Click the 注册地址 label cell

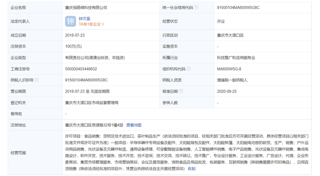click(x=35, y=125)
